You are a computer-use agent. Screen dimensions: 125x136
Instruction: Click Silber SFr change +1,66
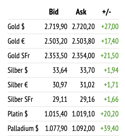click(x=111, y=99)
